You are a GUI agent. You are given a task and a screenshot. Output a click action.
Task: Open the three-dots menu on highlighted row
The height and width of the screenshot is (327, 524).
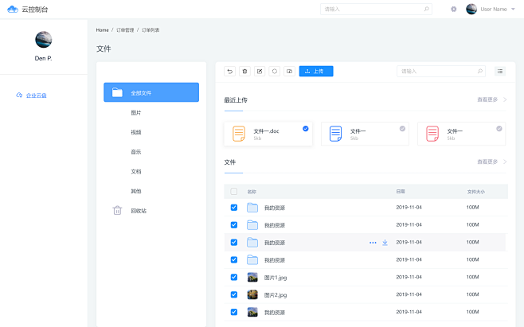click(373, 243)
